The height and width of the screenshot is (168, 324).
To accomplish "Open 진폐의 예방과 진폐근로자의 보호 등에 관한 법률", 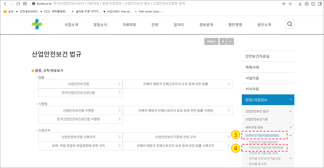I will click(x=178, y=84).
